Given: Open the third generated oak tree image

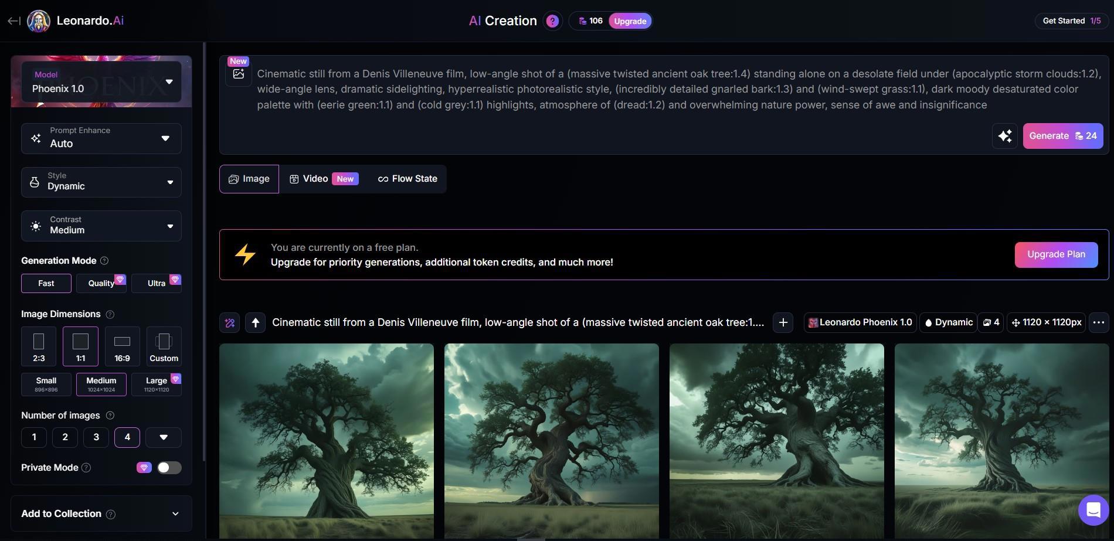Looking at the screenshot, I should (777, 441).
